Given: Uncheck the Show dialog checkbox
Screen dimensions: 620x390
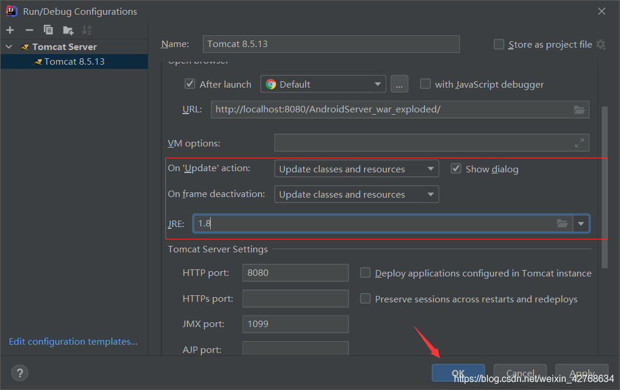Looking at the screenshot, I should click(x=456, y=169).
